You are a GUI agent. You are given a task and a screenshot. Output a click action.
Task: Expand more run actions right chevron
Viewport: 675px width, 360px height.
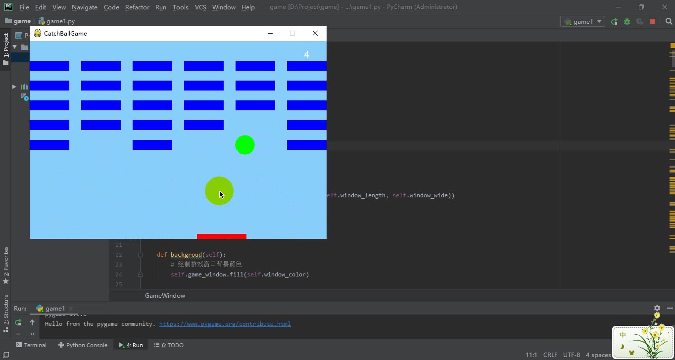(x=32, y=334)
